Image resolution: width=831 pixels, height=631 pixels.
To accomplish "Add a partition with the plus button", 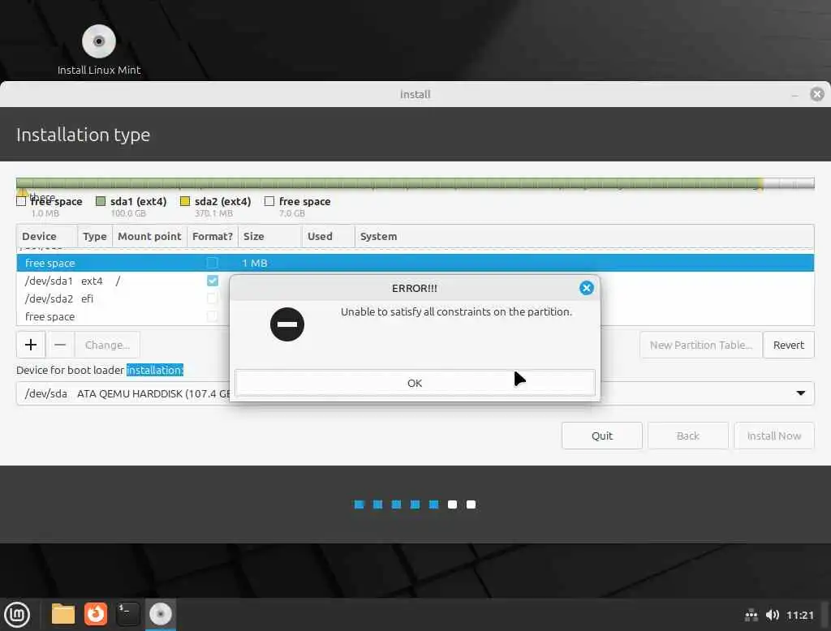I will click(x=31, y=345).
